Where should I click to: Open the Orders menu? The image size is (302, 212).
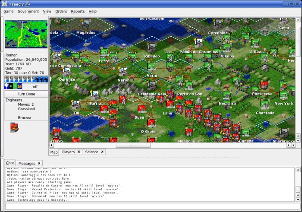(x=61, y=11)
